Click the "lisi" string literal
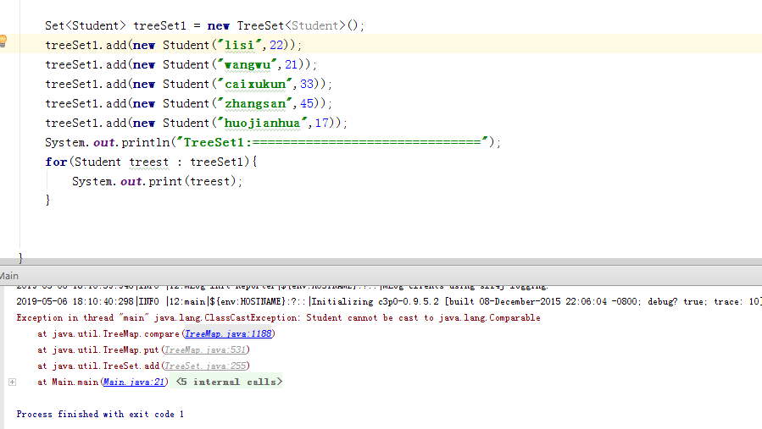The image size is (762, 429). [x=240, y=45]
